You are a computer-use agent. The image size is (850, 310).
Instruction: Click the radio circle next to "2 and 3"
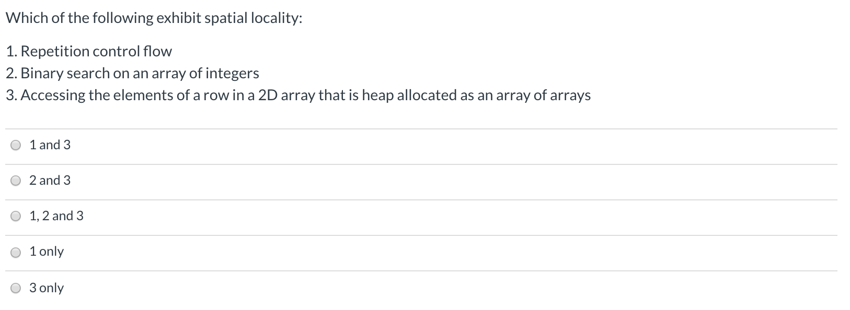(x=16, y=180)
